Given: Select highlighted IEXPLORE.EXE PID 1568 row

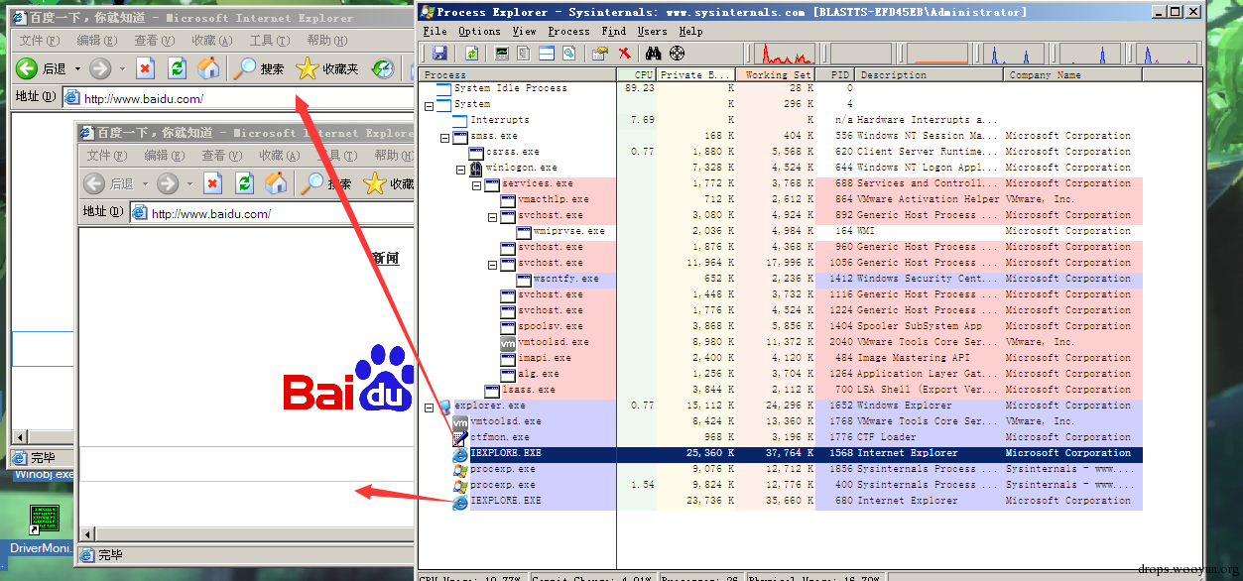Looking at the screenshot, I should [783, 453].
